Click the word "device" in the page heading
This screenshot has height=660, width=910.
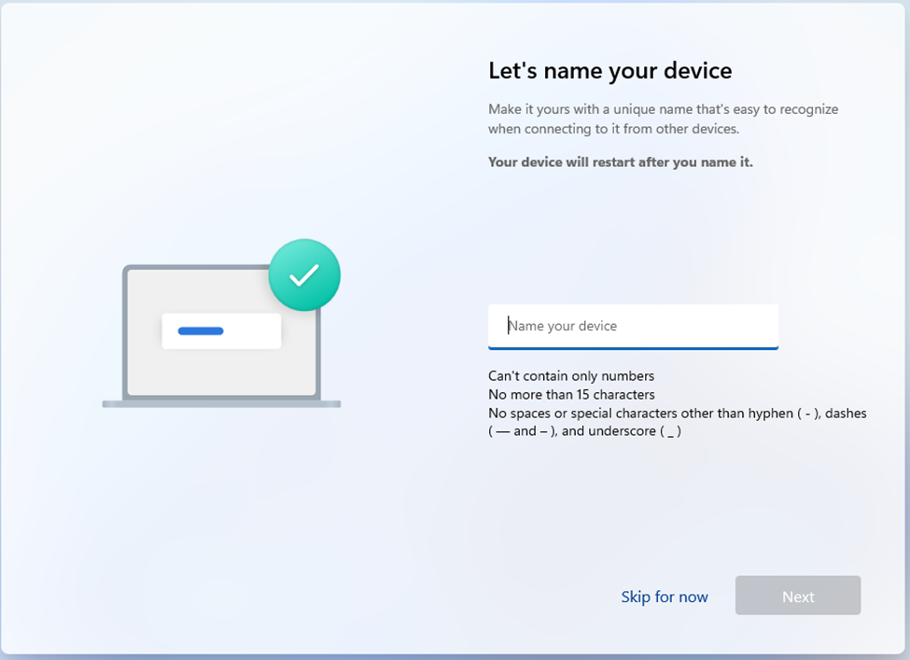tap(699, 71)
